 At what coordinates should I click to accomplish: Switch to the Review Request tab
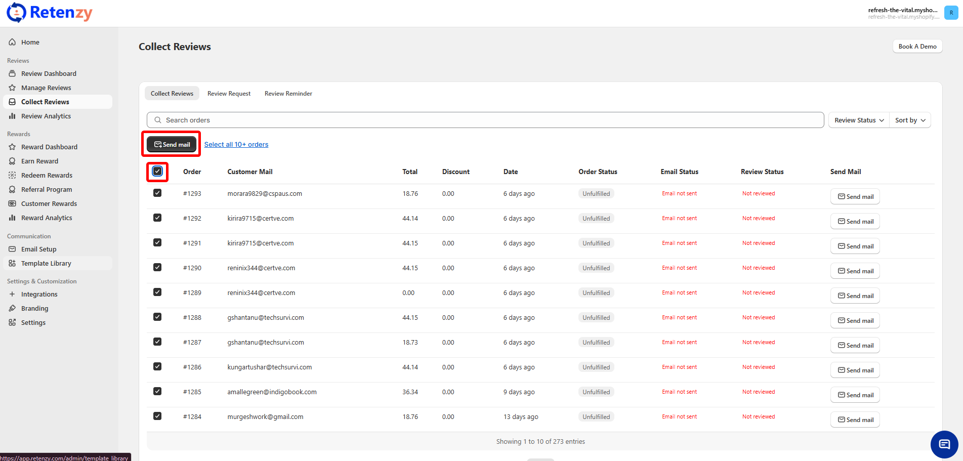(x=229, y=94)
